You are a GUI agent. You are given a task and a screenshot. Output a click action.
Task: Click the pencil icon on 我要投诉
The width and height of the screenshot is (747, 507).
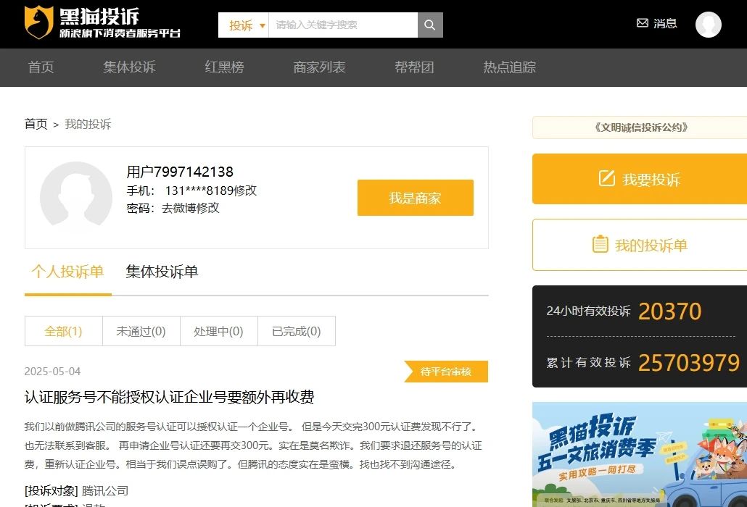[606, 178]
